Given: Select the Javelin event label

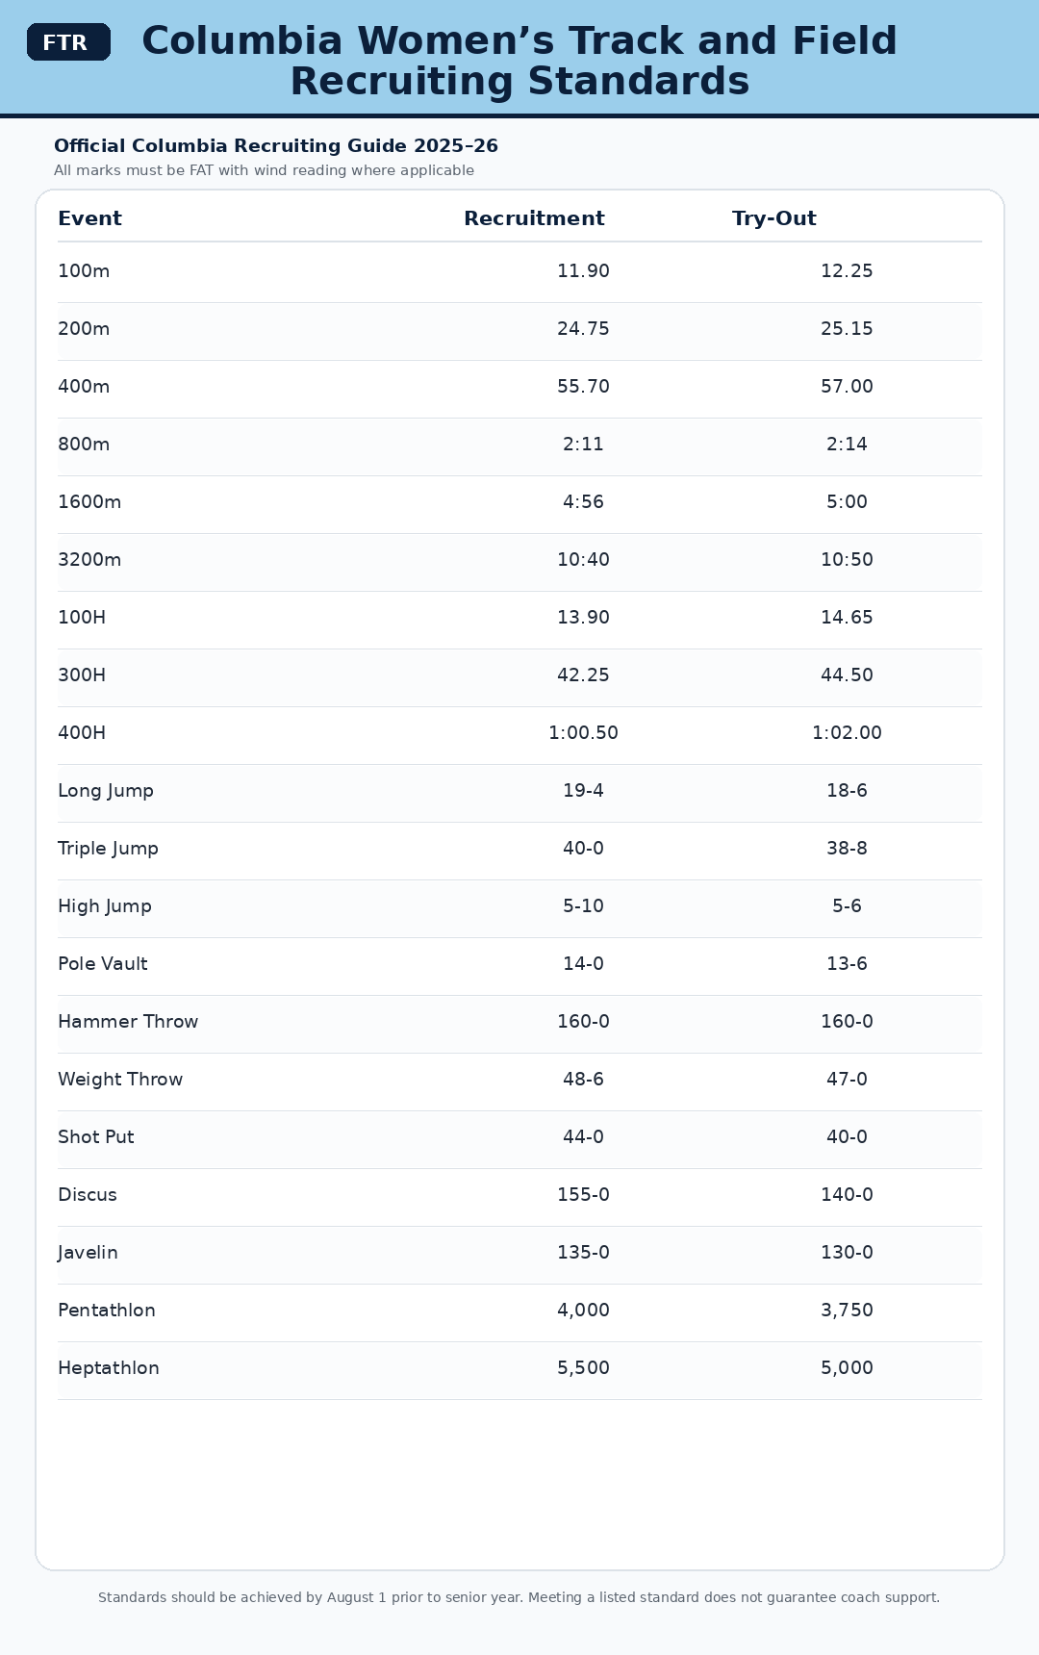Looking at the screenshot, I should click(x=88, y=1253).
